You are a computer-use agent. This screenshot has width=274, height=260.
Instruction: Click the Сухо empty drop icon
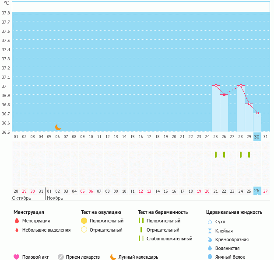[x=210, y=222]
